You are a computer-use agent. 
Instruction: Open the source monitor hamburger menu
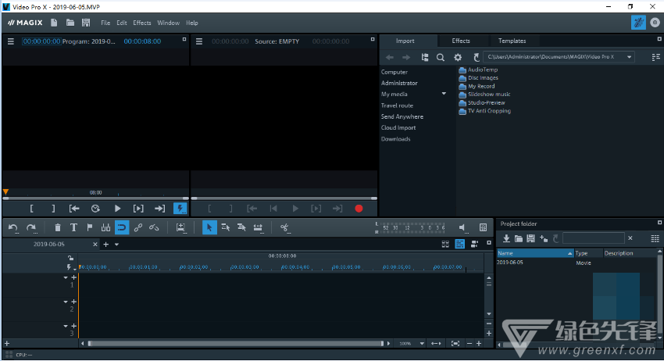(x=199, y=41)
